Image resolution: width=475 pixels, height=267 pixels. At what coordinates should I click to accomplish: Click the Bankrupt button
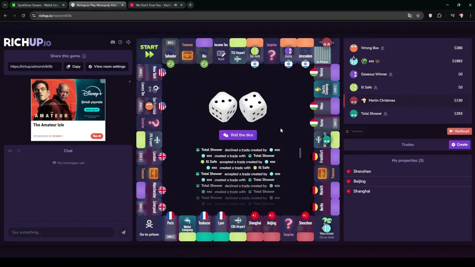coord(459,131)
